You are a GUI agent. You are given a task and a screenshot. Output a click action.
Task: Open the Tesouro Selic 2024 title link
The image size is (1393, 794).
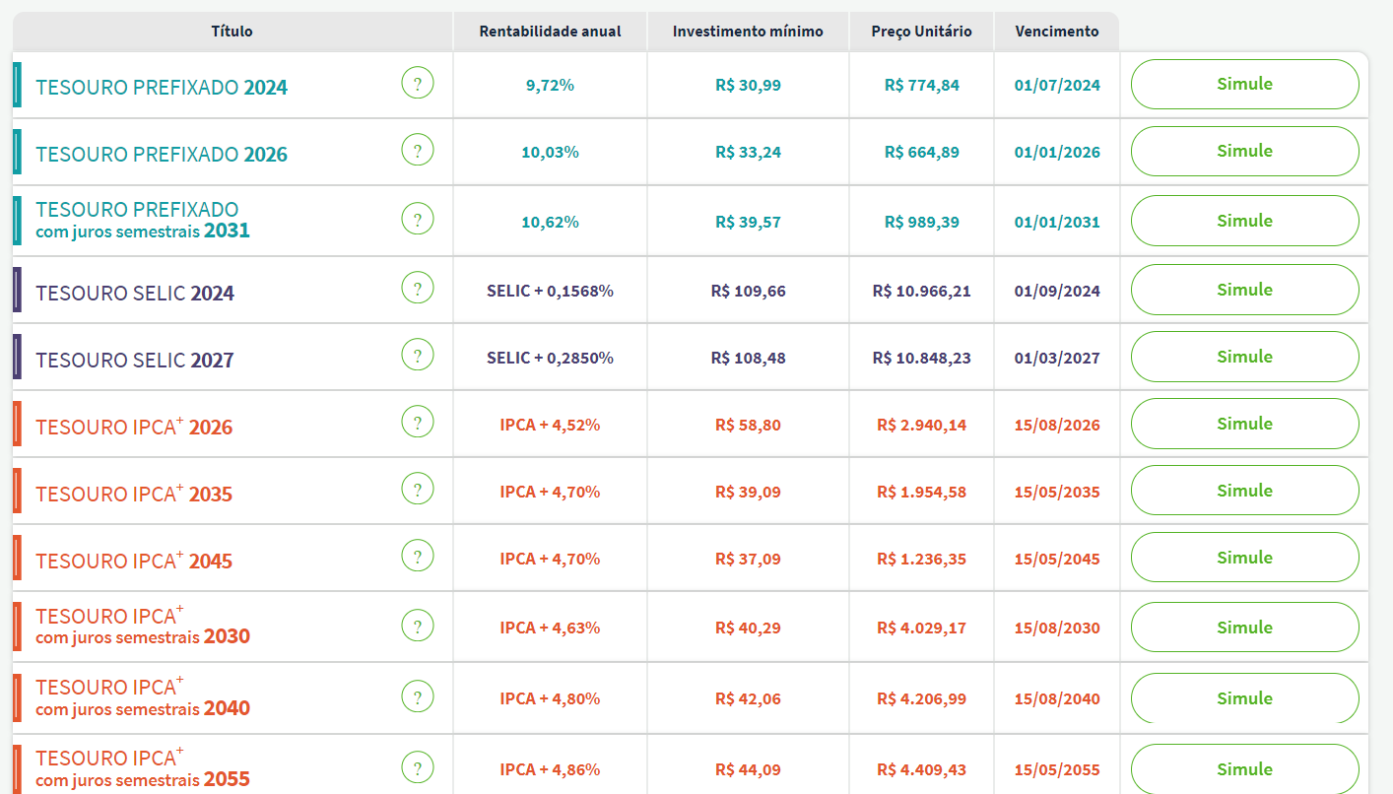tap(135, 294)
